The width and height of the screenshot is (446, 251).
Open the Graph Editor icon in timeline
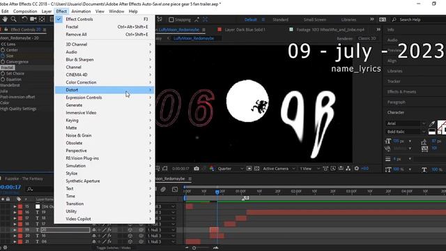click(x=175, y=190)
